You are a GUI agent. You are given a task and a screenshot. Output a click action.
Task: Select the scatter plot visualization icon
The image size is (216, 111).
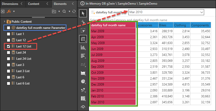pyautogui.click(x=83, y=90)
